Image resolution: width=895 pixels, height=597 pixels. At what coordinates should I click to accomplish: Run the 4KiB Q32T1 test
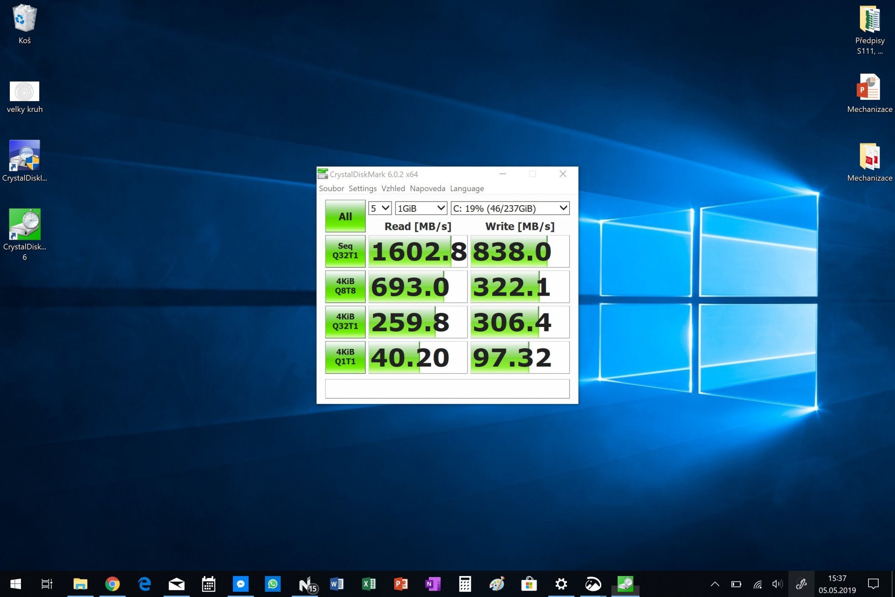[345, 321]
